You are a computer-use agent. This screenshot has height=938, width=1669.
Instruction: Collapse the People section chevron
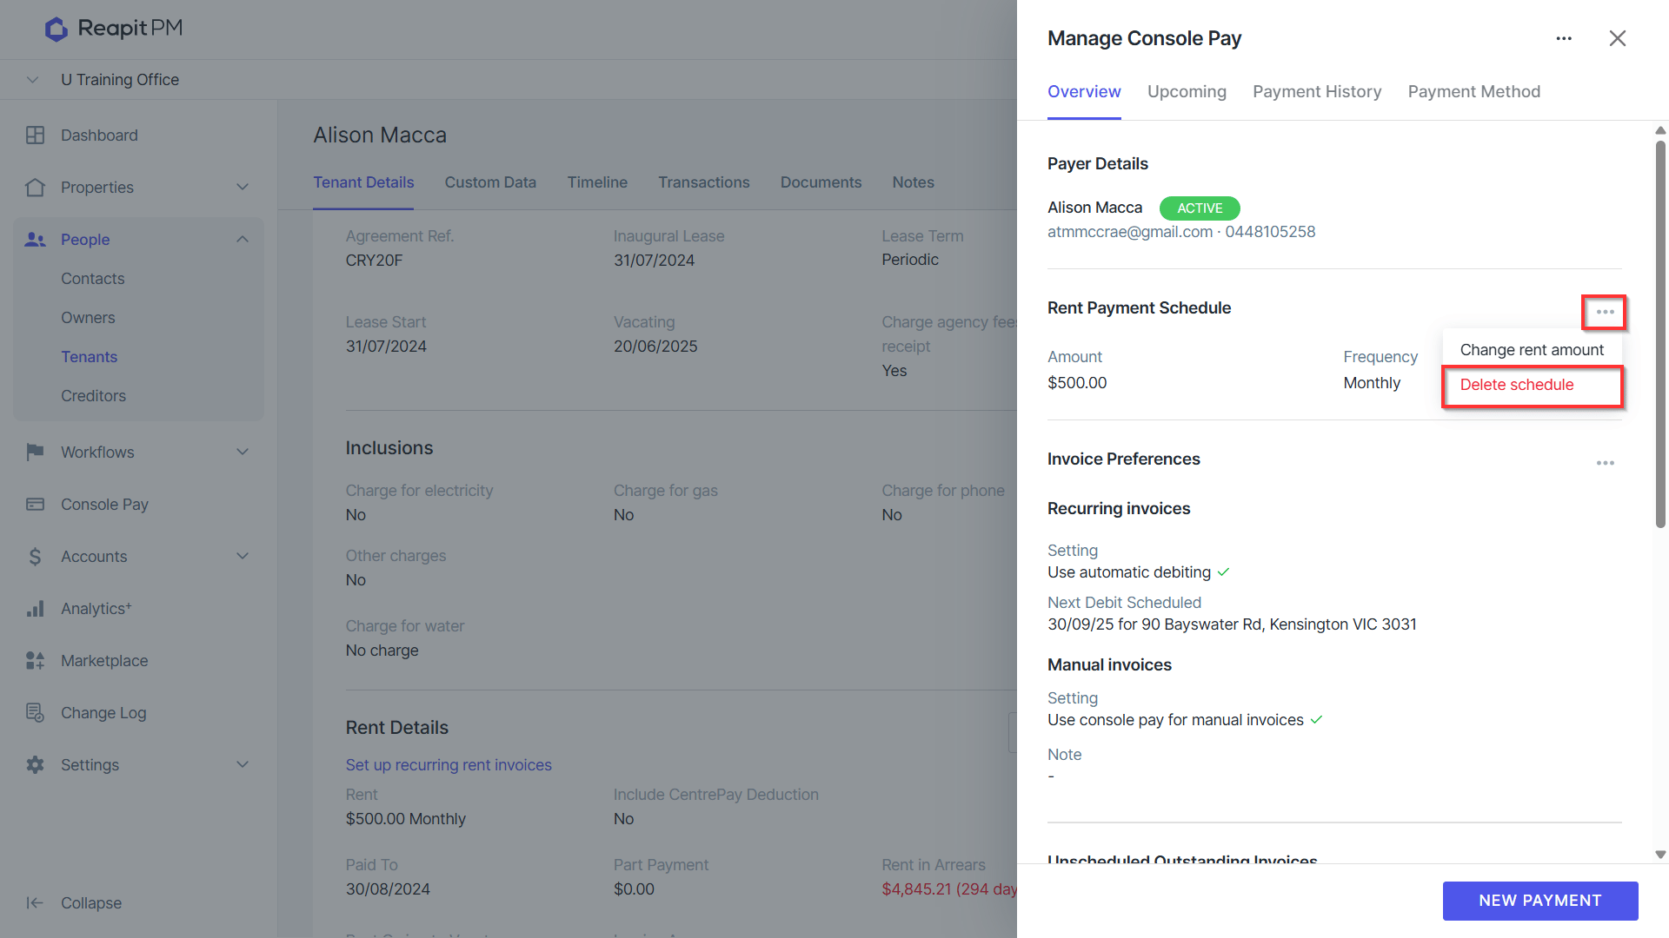coord(243,239)
